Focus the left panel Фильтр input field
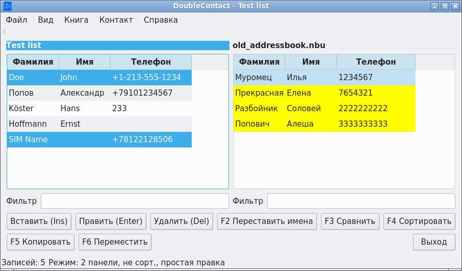 pyautogui.click(x=135, y=201)
